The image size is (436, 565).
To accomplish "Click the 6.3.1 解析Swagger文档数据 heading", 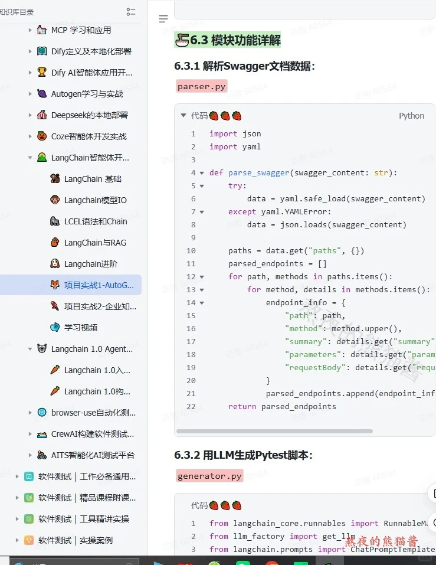I will (244, 66).
